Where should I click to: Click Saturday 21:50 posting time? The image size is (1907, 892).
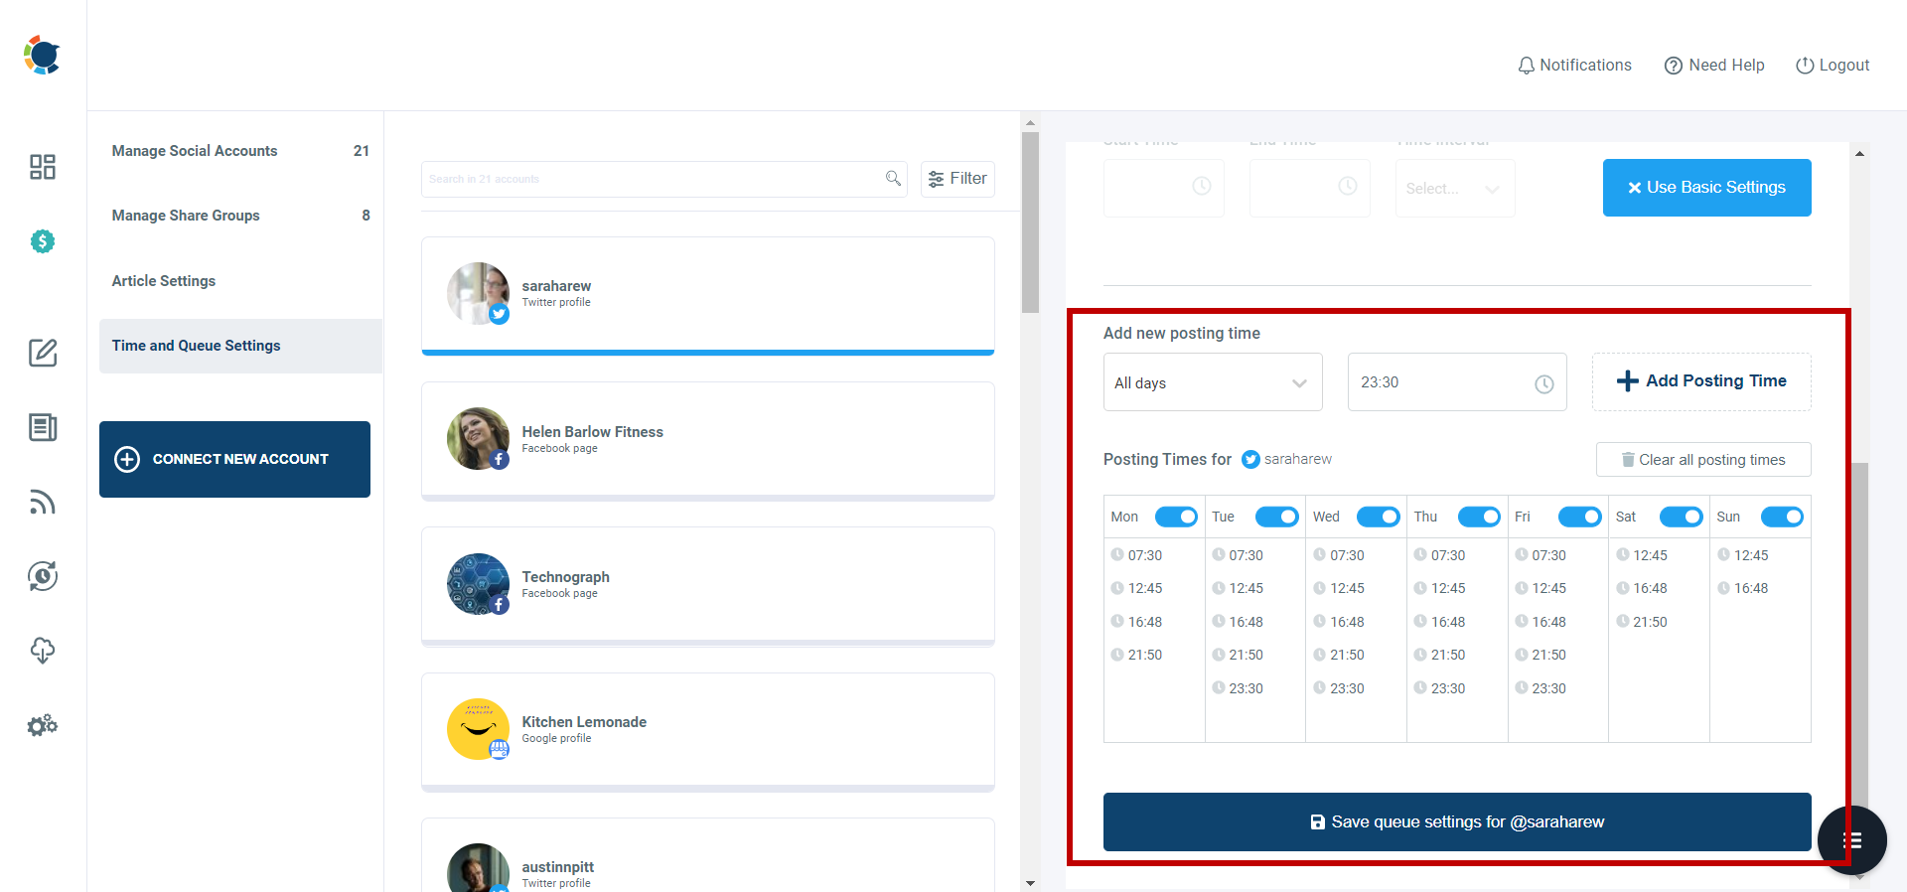pos(1642,622)
